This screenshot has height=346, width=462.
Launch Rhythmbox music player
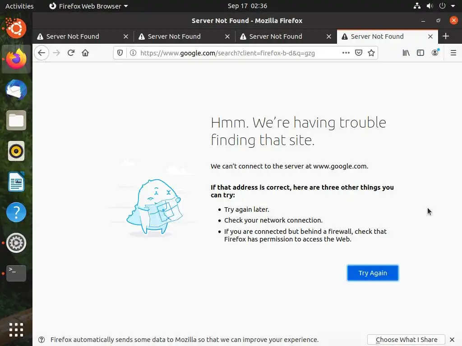point(16,151)
